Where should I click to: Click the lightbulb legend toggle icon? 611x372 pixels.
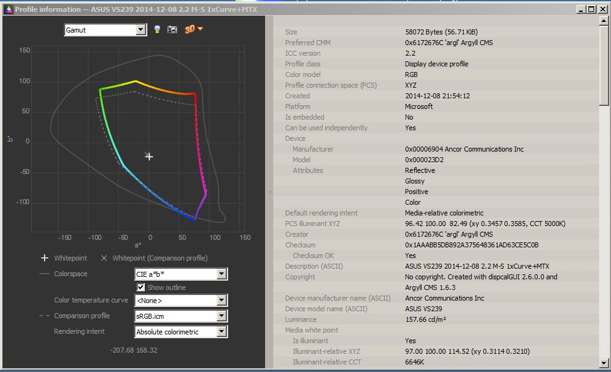pos(157,29)
